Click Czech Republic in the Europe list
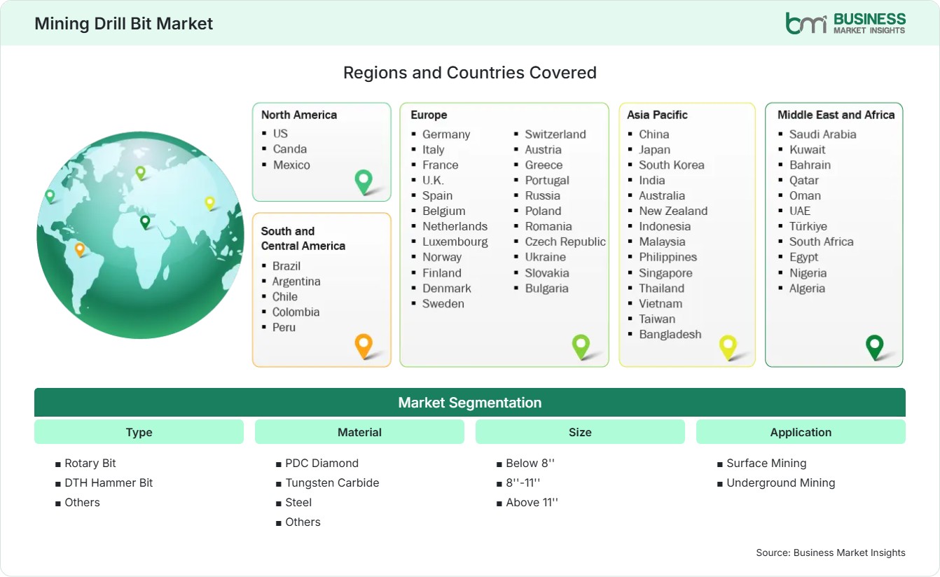Image resolution: width=940 pixels, height=577 pixels. [565, 242]
